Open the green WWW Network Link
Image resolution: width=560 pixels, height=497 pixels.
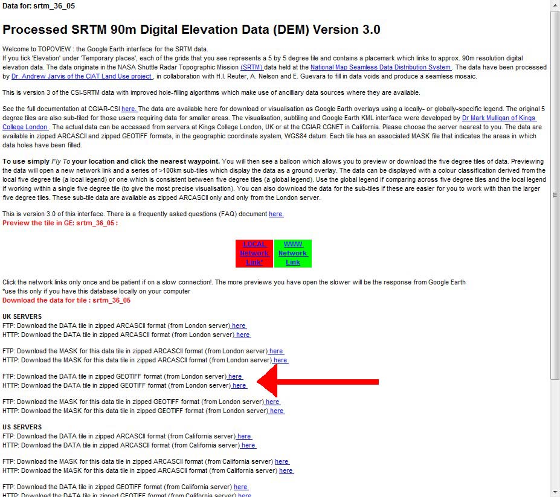pyautogui.click(x=293, y=253)
